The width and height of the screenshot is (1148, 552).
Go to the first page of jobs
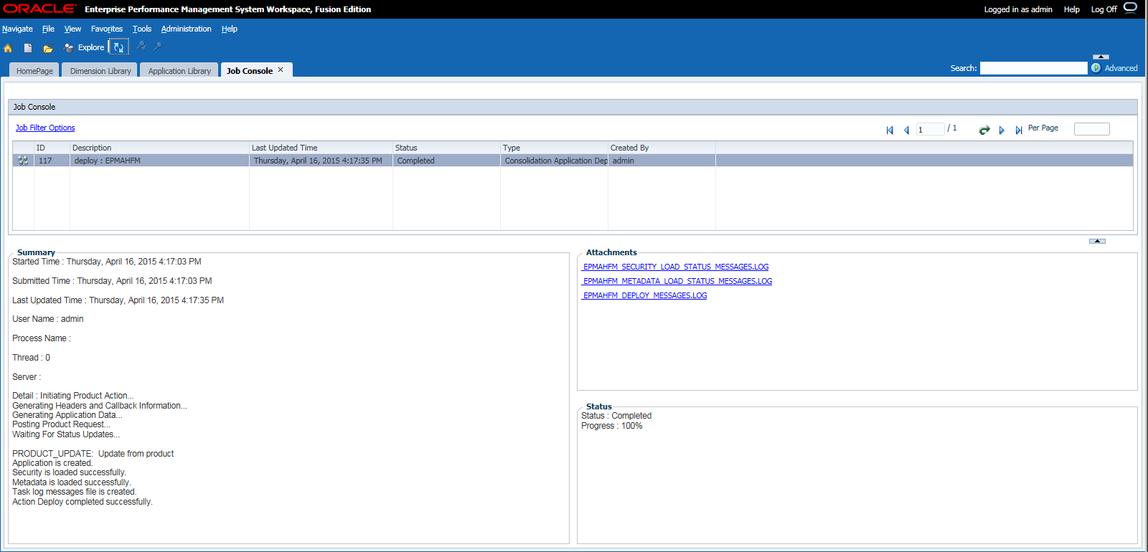[890, 130]
